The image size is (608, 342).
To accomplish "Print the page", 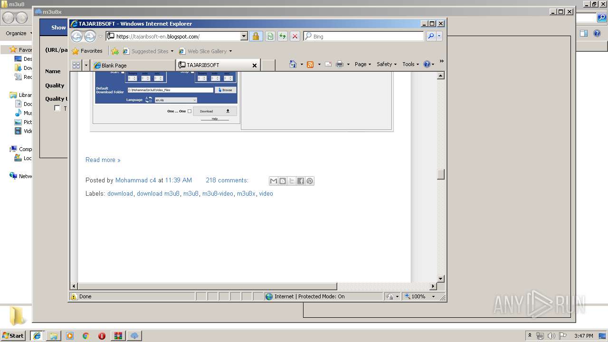I will (340, 64).
